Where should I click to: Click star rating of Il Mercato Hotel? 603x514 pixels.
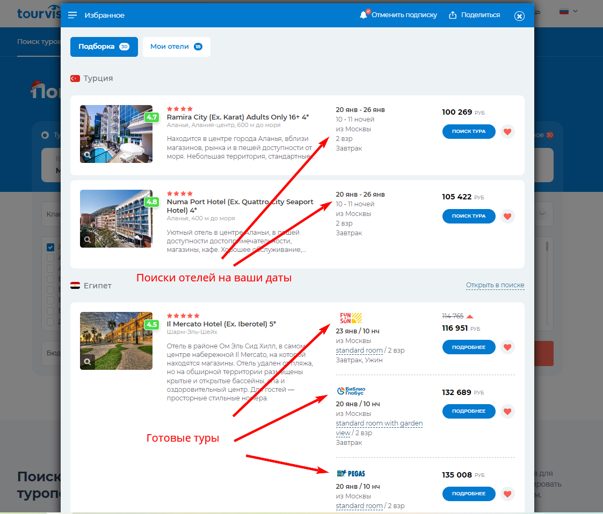coord(183,316)
